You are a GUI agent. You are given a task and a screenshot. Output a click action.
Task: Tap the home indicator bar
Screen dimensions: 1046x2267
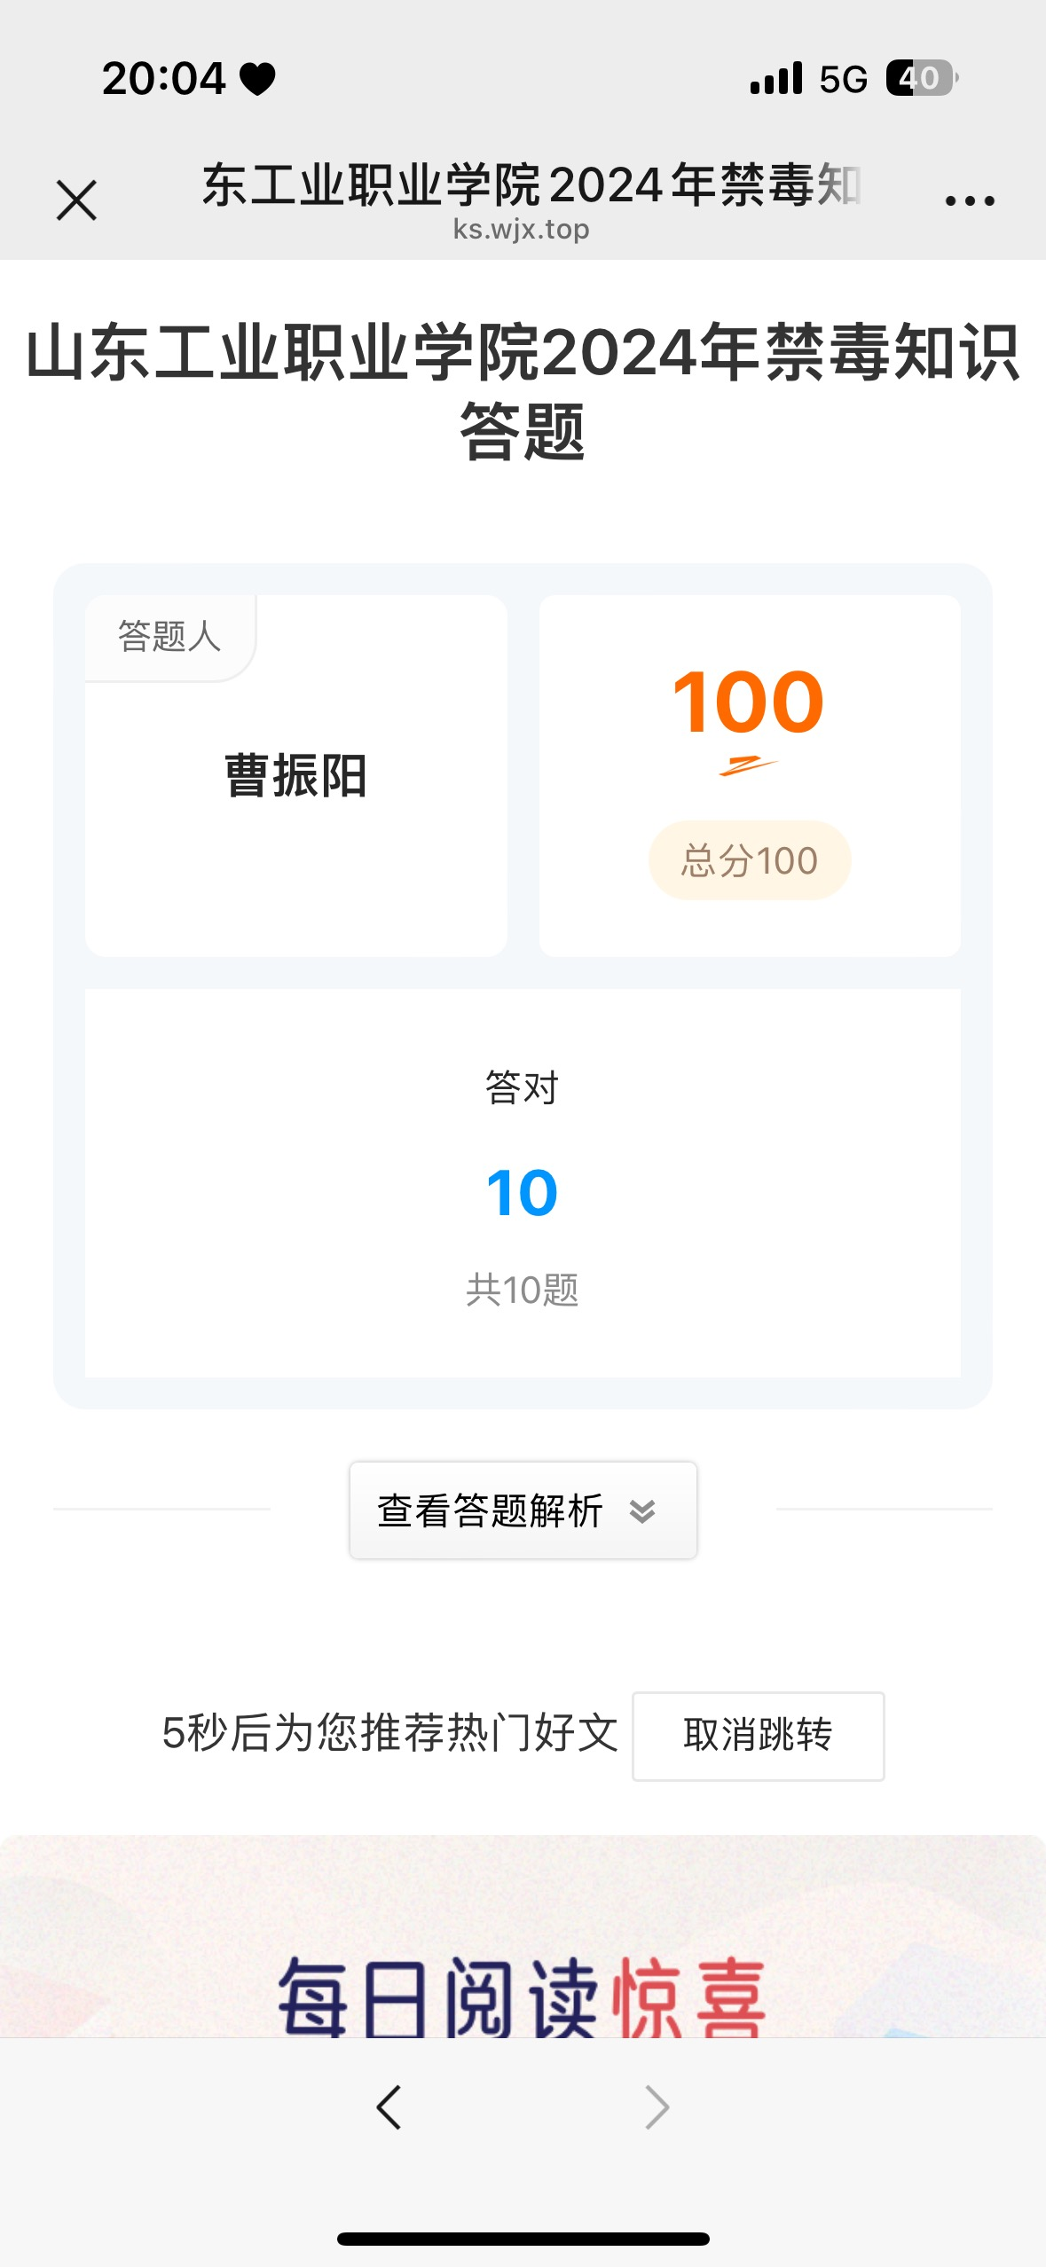pos(523,2239)
